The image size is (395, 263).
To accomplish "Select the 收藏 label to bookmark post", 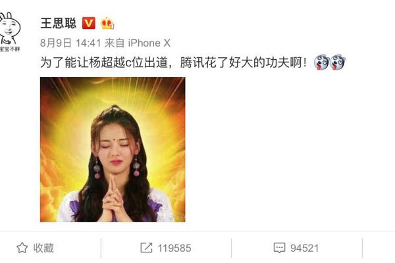I will tap(43, 248).
